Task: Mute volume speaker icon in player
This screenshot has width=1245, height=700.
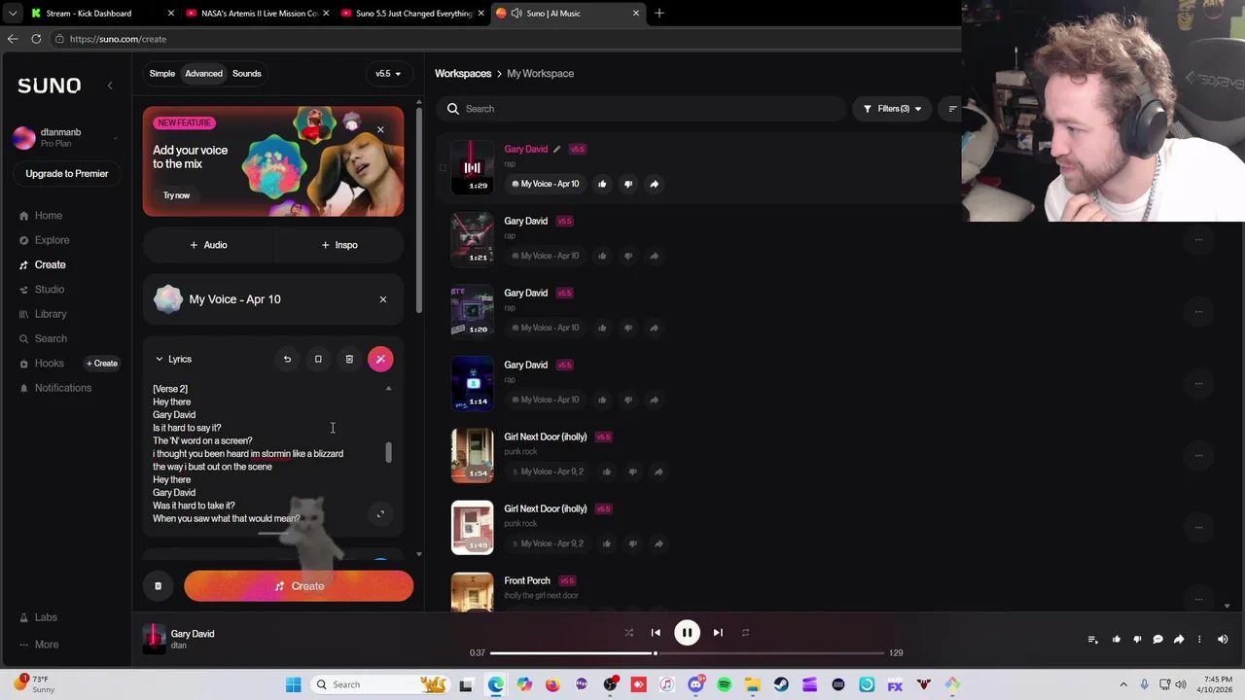Action: tap(1223, 639)
